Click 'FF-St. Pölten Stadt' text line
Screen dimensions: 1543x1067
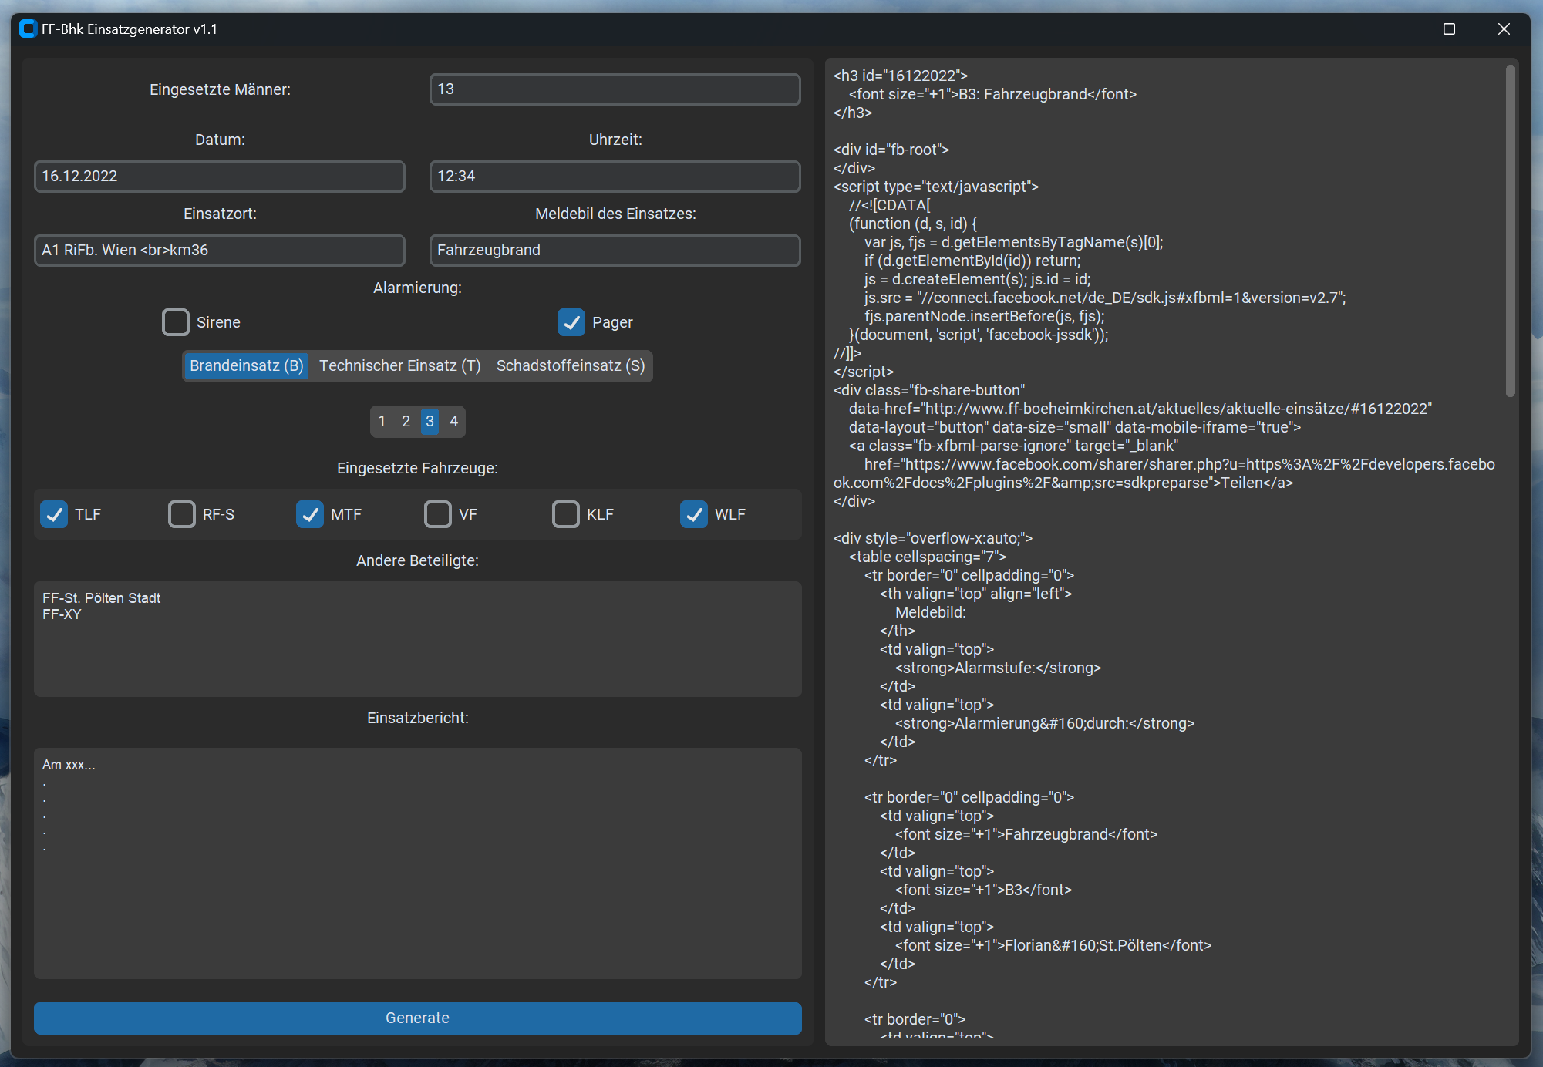[x=101, y=598]
